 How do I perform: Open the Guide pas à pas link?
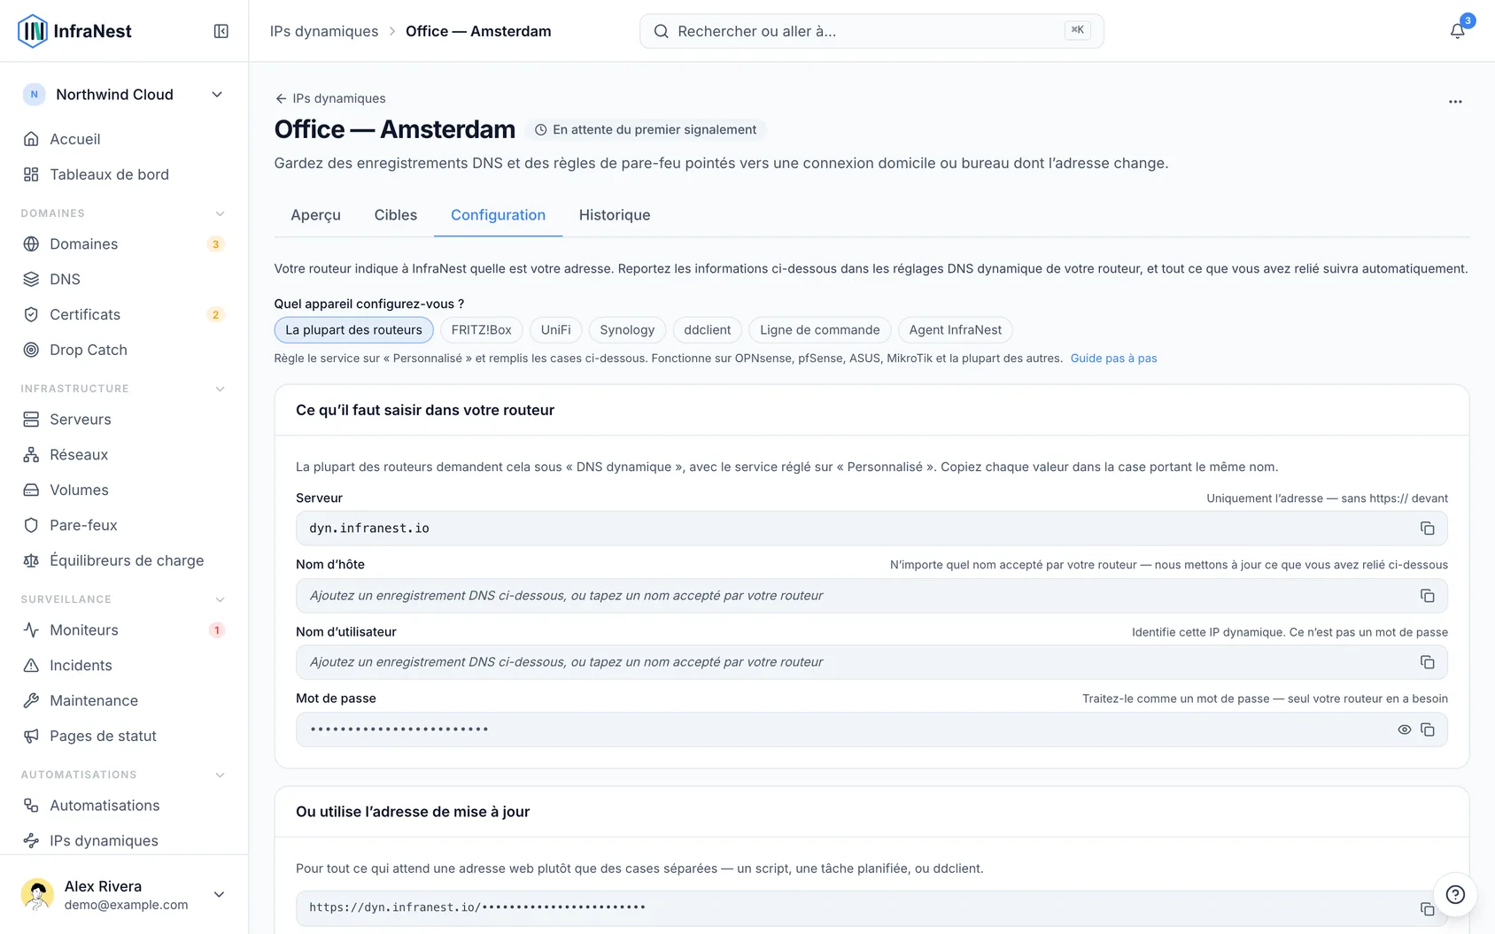(x=1113, y=358)
